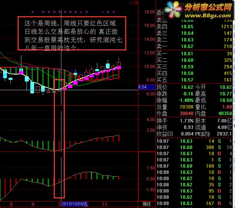
Task: Click the 今开 opening price value
Action: coord(226,87)
